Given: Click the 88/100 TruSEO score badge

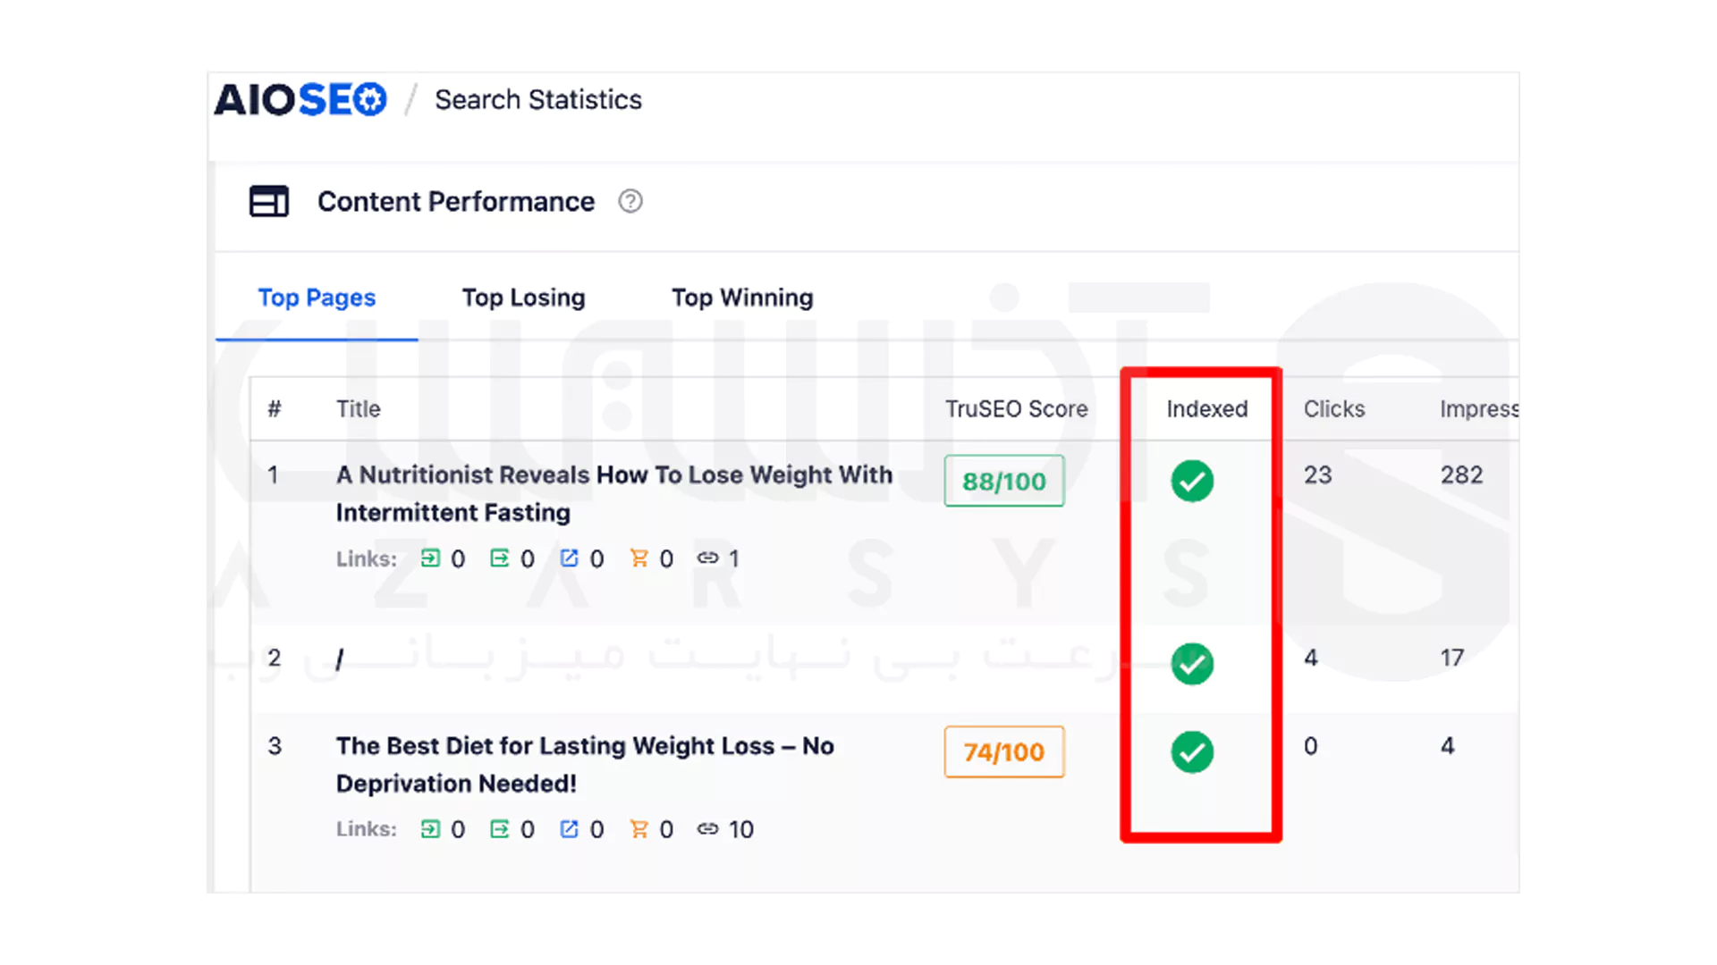Looking at the screenshot, I should click(x=1003, y=481).
